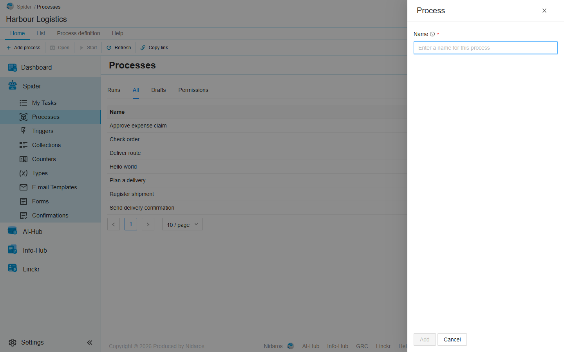564x352 pixels.
Task: Click the E-mail Templates envelope icon
Action: point(23,187)
